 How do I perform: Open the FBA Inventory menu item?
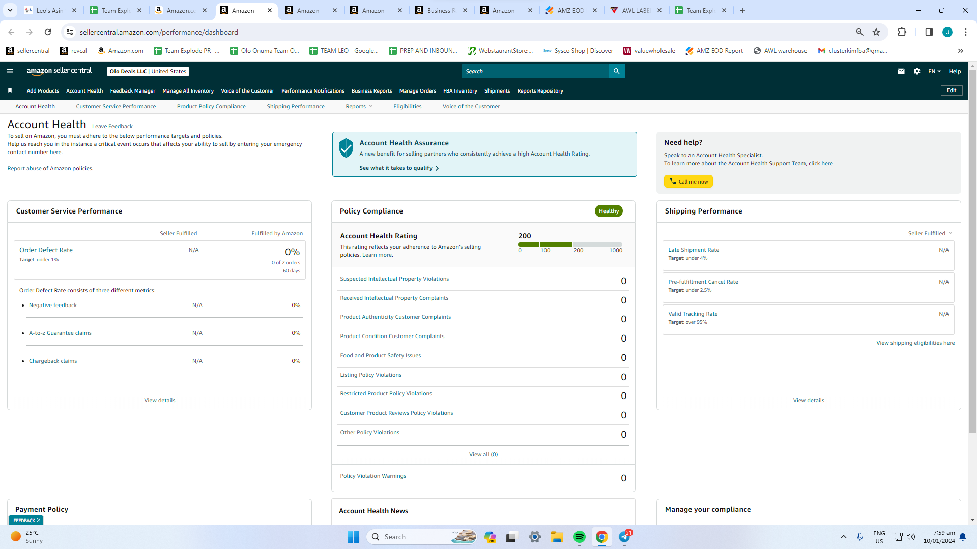pos(460,91)
